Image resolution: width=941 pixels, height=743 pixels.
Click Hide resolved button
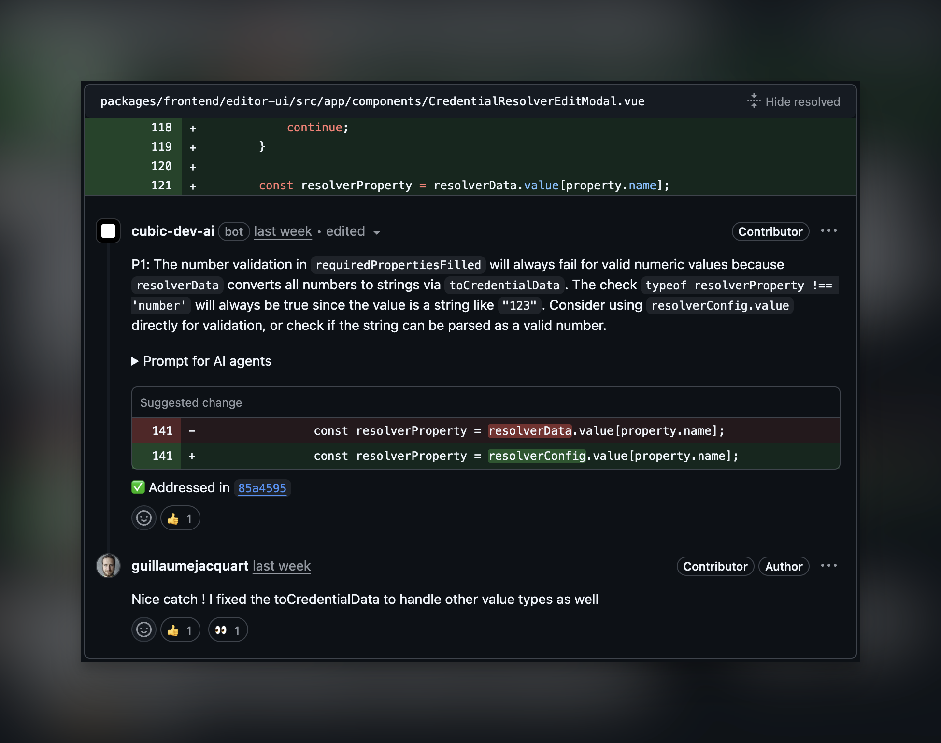794,101
